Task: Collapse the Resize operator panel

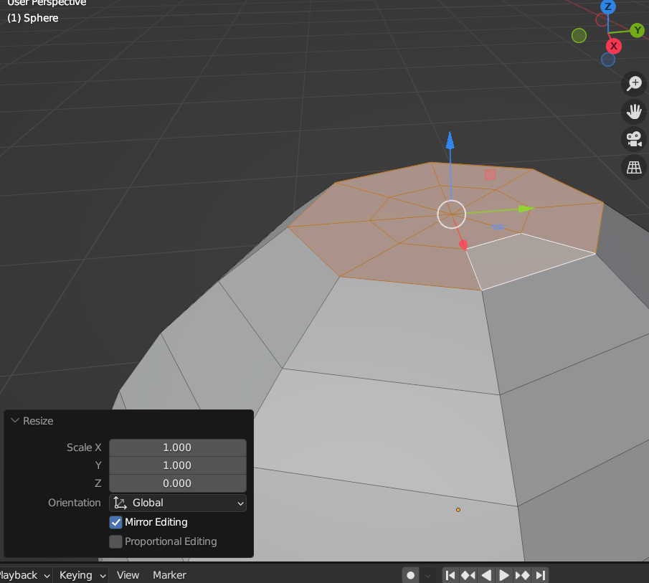Action: click(15, 421)
